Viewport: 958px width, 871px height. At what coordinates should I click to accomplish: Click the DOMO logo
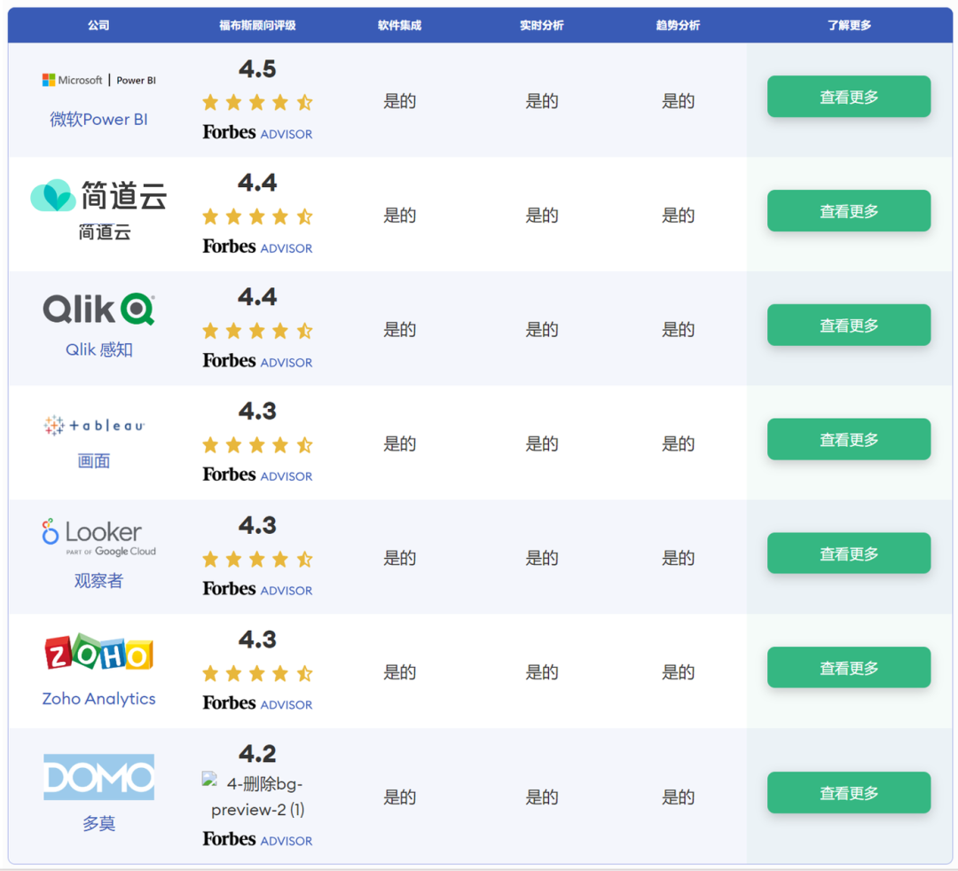pyautogui.click(x=99, y=777)
